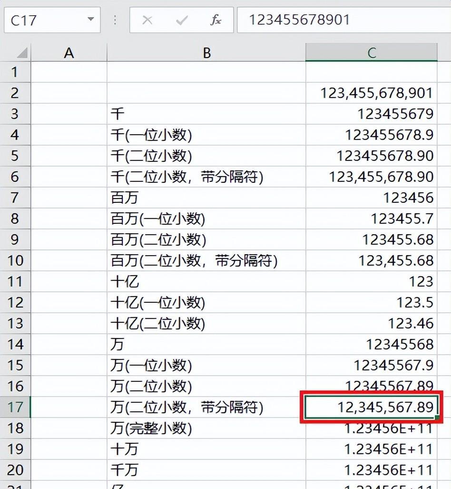
Task: Select 百万(二位小数，带分隔符) label cell
Action: tap(206, 260)
